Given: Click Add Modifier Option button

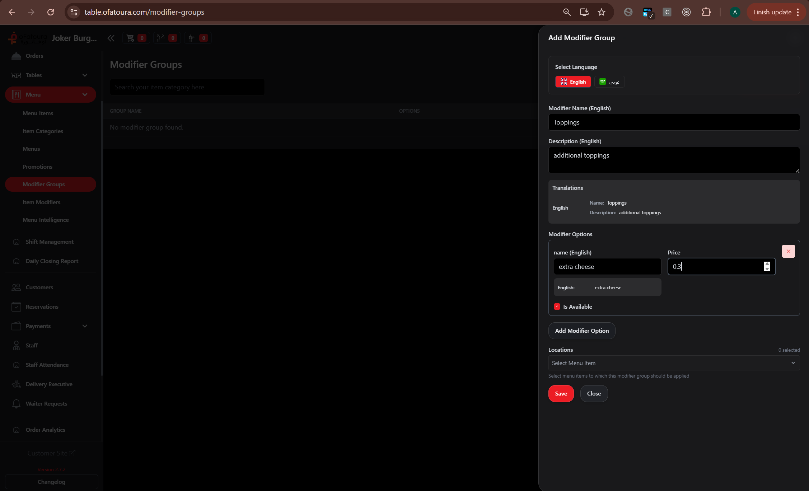Looking at the screenshot, I should point(581,331).
